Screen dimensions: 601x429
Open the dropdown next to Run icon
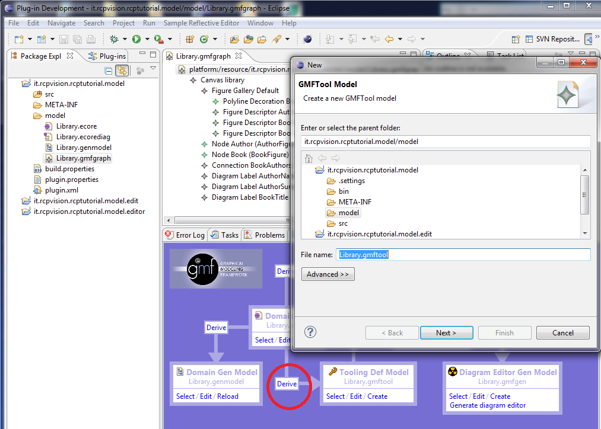coord(147,39)
